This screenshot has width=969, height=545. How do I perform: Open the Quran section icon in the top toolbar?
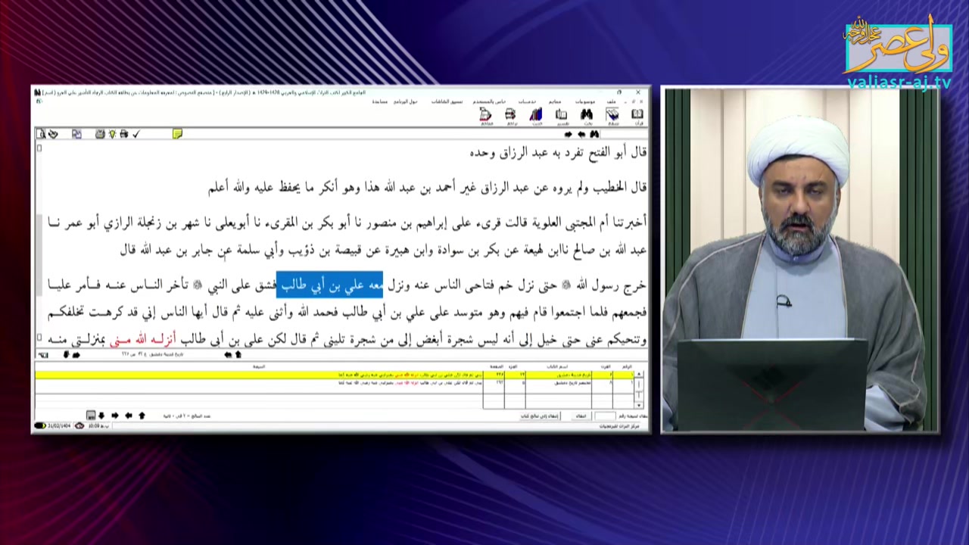(637, 114)
